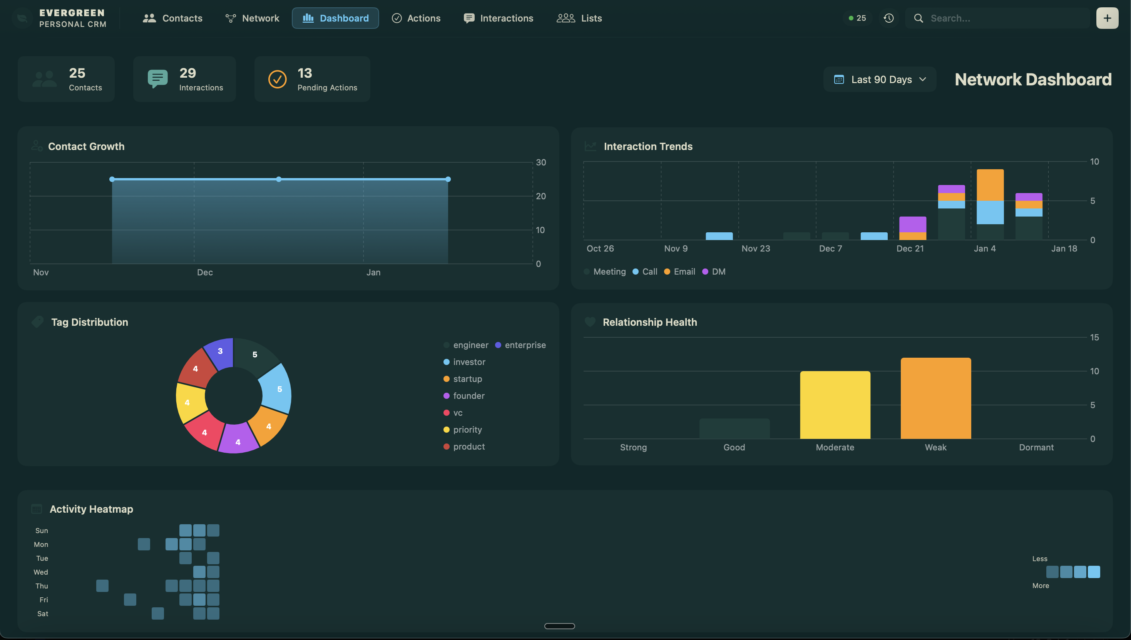Open the Lists tab
The width and height of the screenshot is (1131, 640).
point(579,18)
